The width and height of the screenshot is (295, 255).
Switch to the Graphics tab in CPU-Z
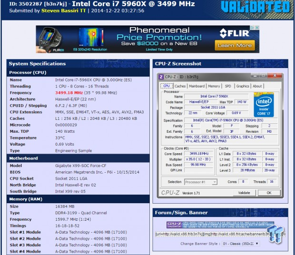point(243,86)
